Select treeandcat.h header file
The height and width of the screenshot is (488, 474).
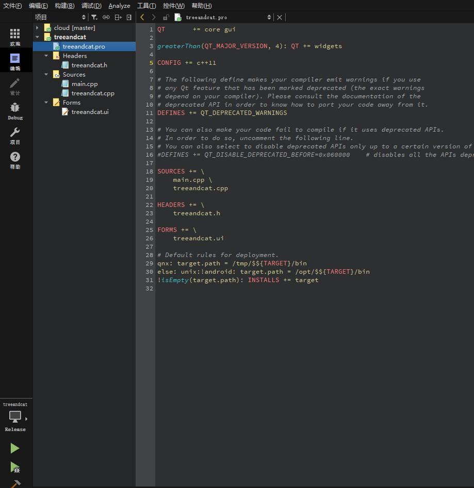point(89,65)
